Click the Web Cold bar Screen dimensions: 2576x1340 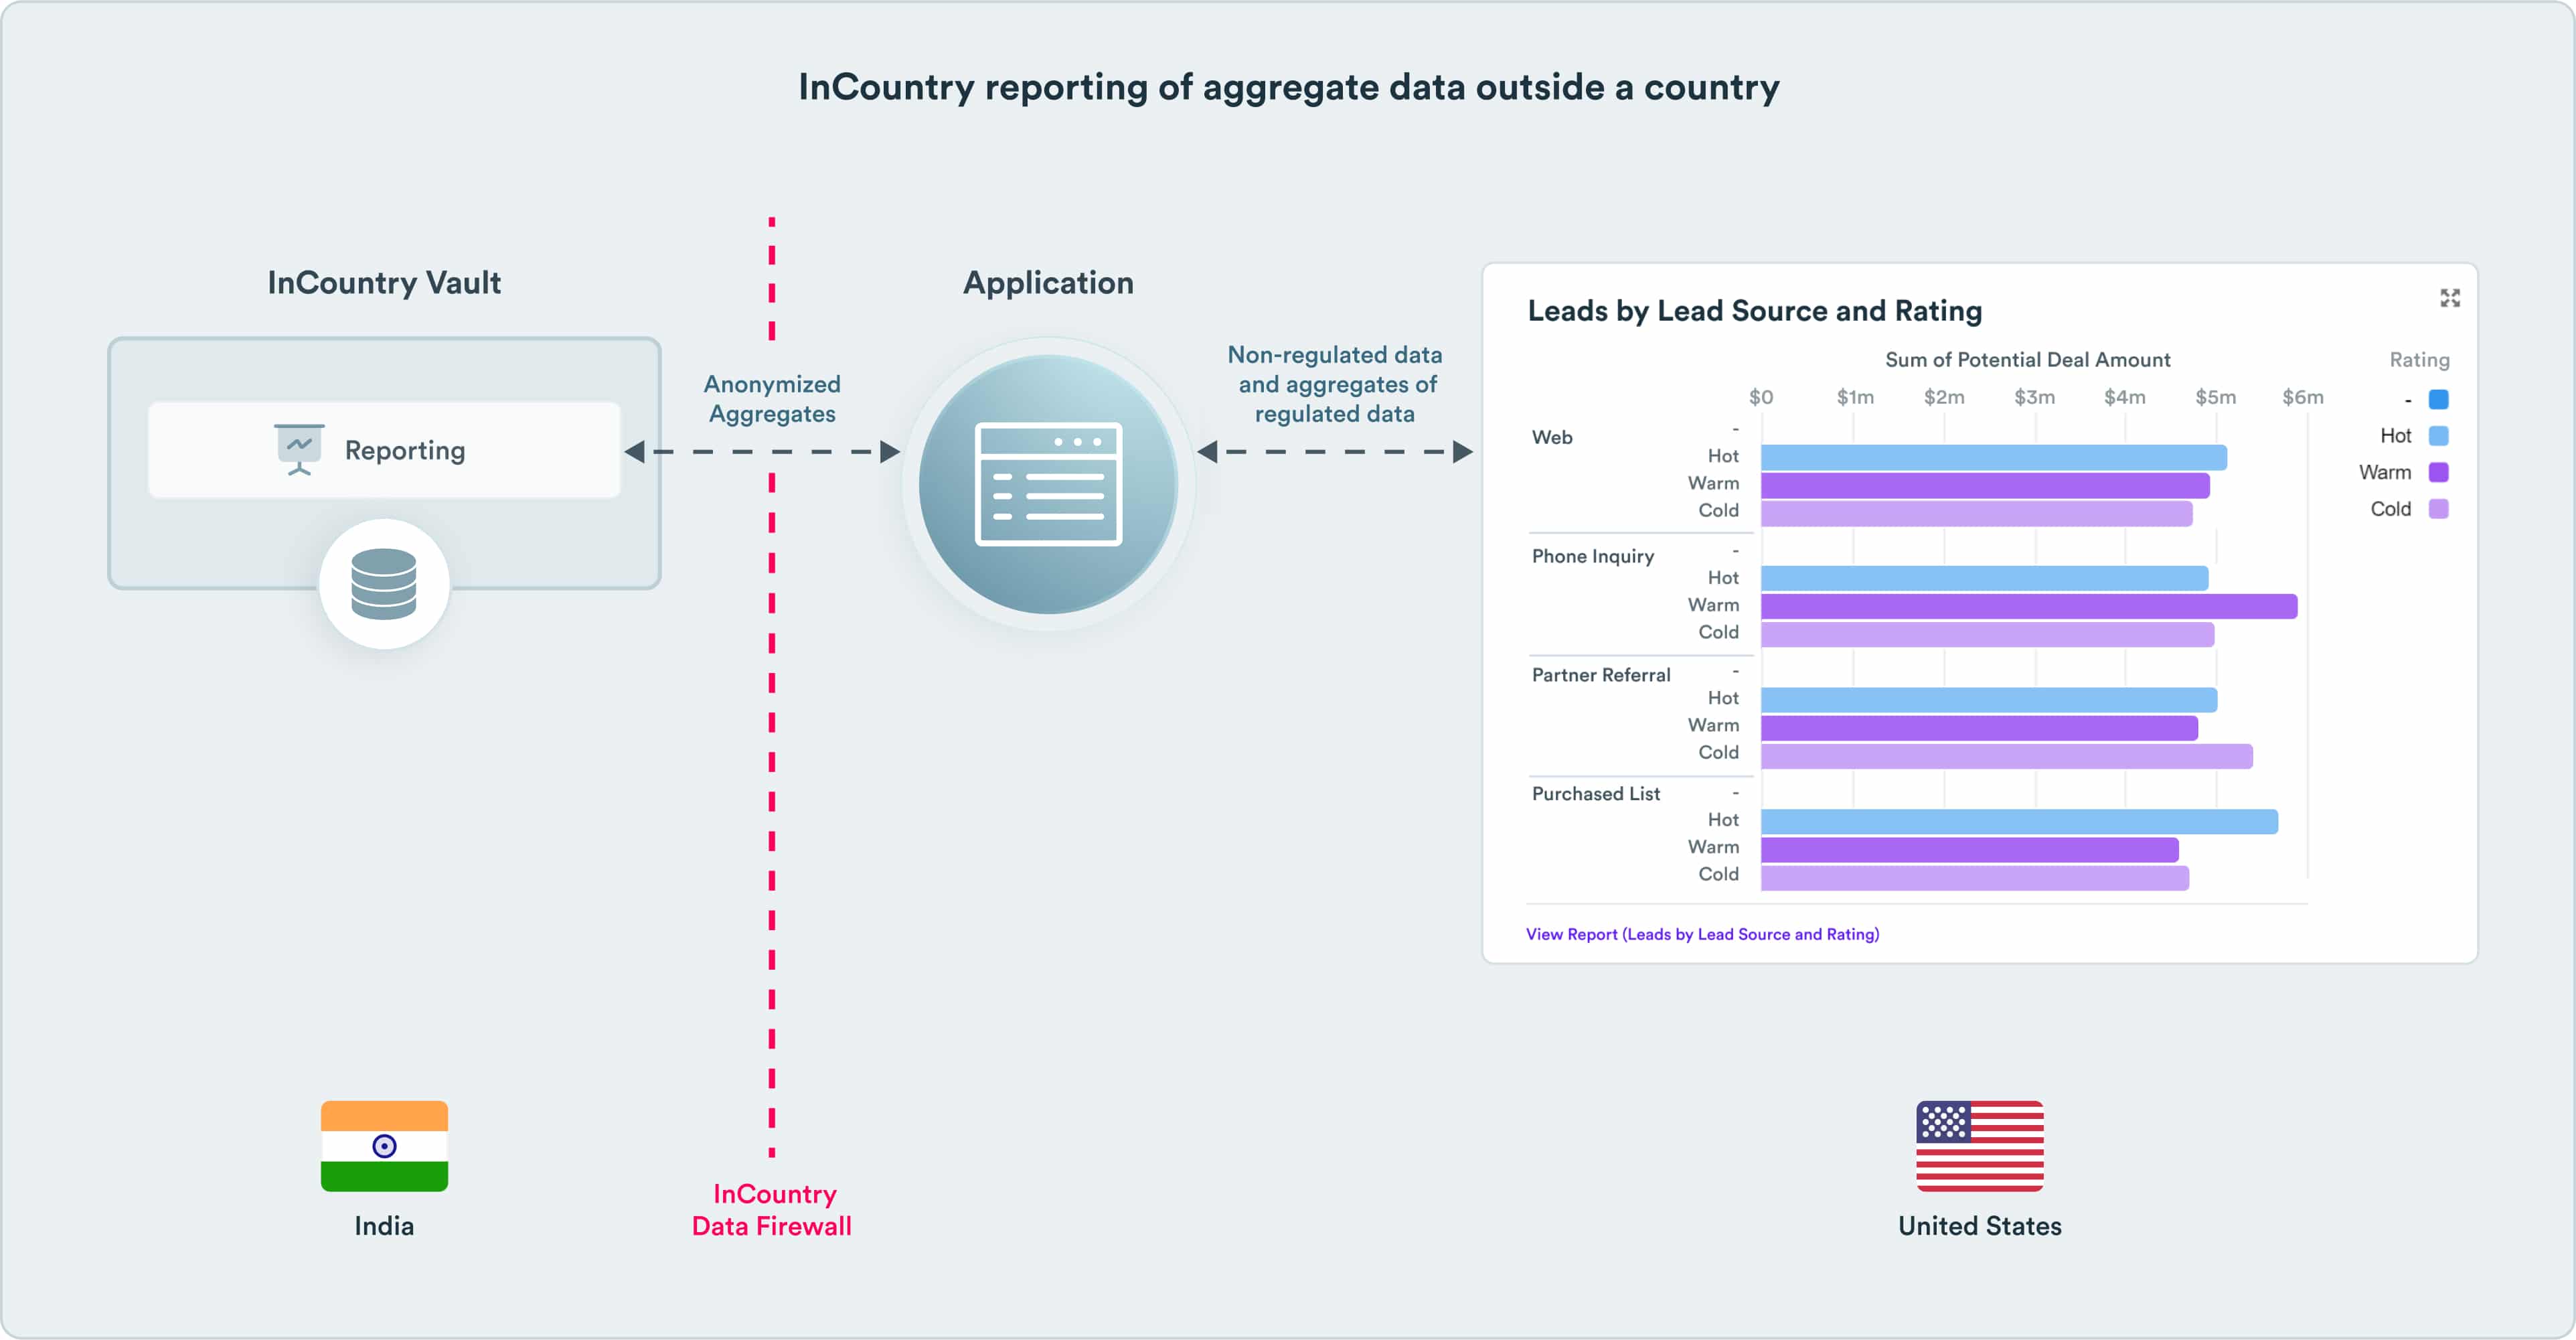coord(1977,513)
